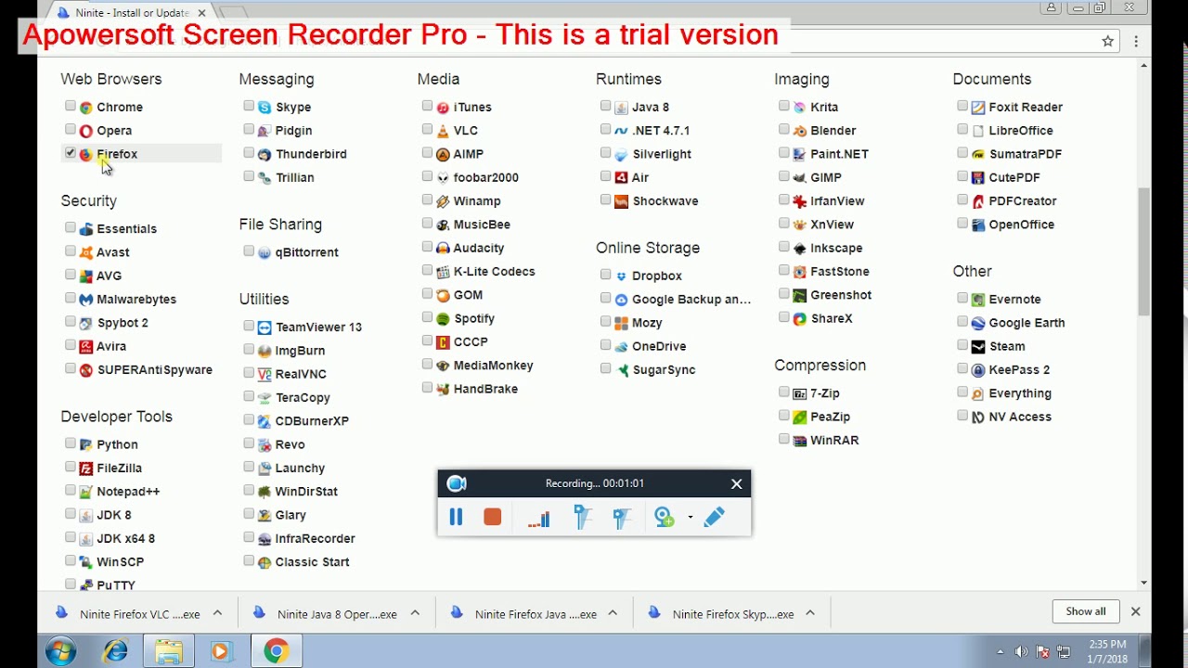
Task: Open the Chrome three-dot menu
Action: tap(1136, 41)
